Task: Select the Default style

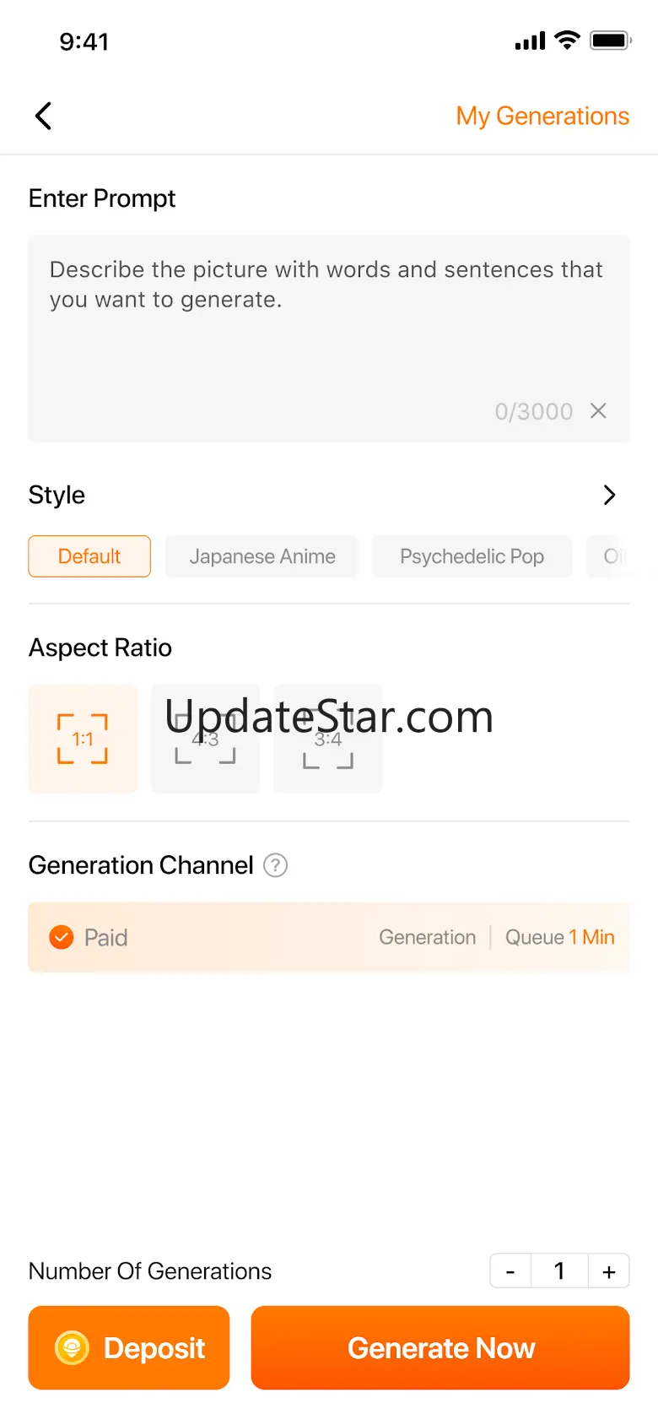Action: pos(89,556)
